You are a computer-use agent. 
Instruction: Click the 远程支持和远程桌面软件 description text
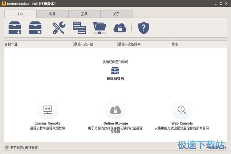tap(47, 128)
